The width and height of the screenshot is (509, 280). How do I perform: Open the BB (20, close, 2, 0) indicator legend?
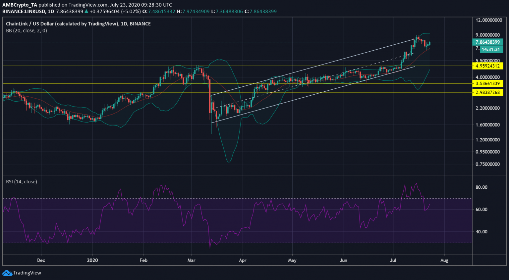27,30
